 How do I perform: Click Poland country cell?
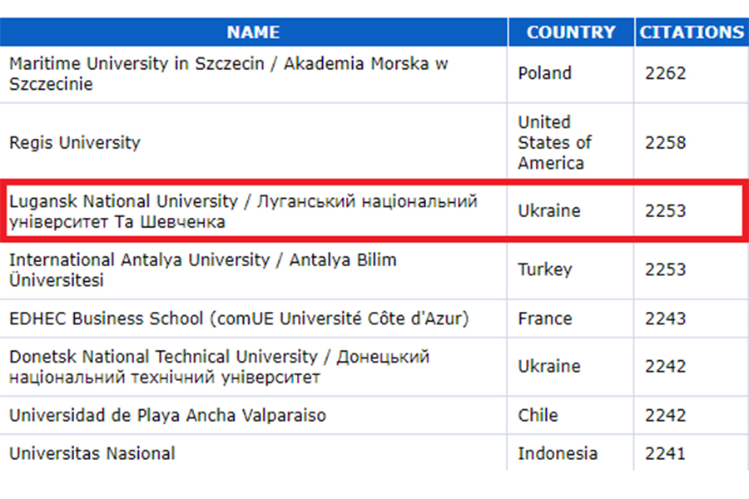(x=544, y=73)
